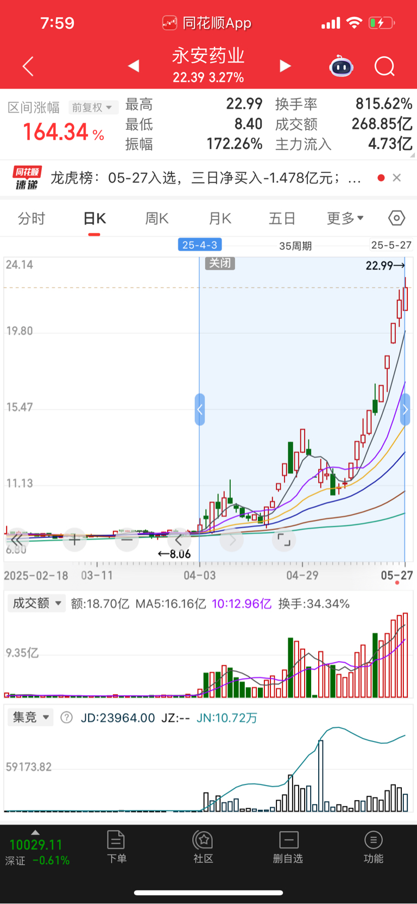Open the 集竞 indicator dropdown
This screenshot has width=417, height=904.
pyautogui.click(x=30, y=718)
